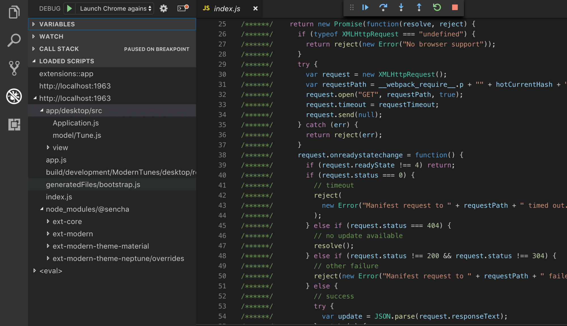567x326 pixels.
Task: Step over with the curved arrow control
Action: pos(383,8)
